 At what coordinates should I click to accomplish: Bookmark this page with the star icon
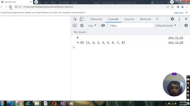click(172, 7)
